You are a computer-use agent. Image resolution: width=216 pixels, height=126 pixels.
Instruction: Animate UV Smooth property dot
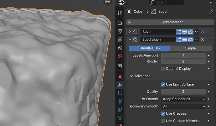coord(209,99)
